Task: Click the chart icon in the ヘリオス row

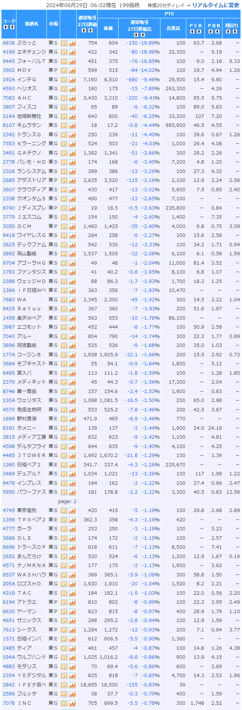Action: pyautogui.click(x=72, y=89)
